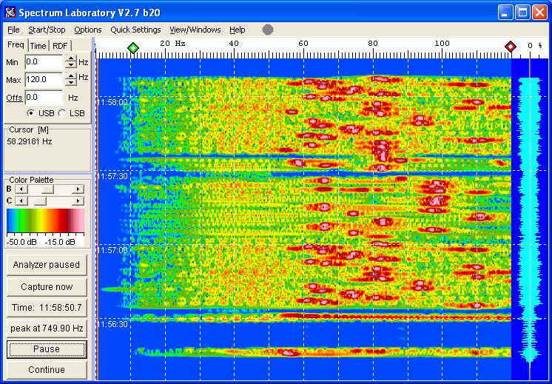Click the Max frequency spinner arrows
The image size is (552, 384).
coord(70,79)
